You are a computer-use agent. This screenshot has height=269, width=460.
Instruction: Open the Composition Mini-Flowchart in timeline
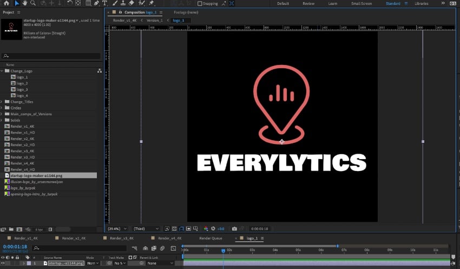pos(135,248)
